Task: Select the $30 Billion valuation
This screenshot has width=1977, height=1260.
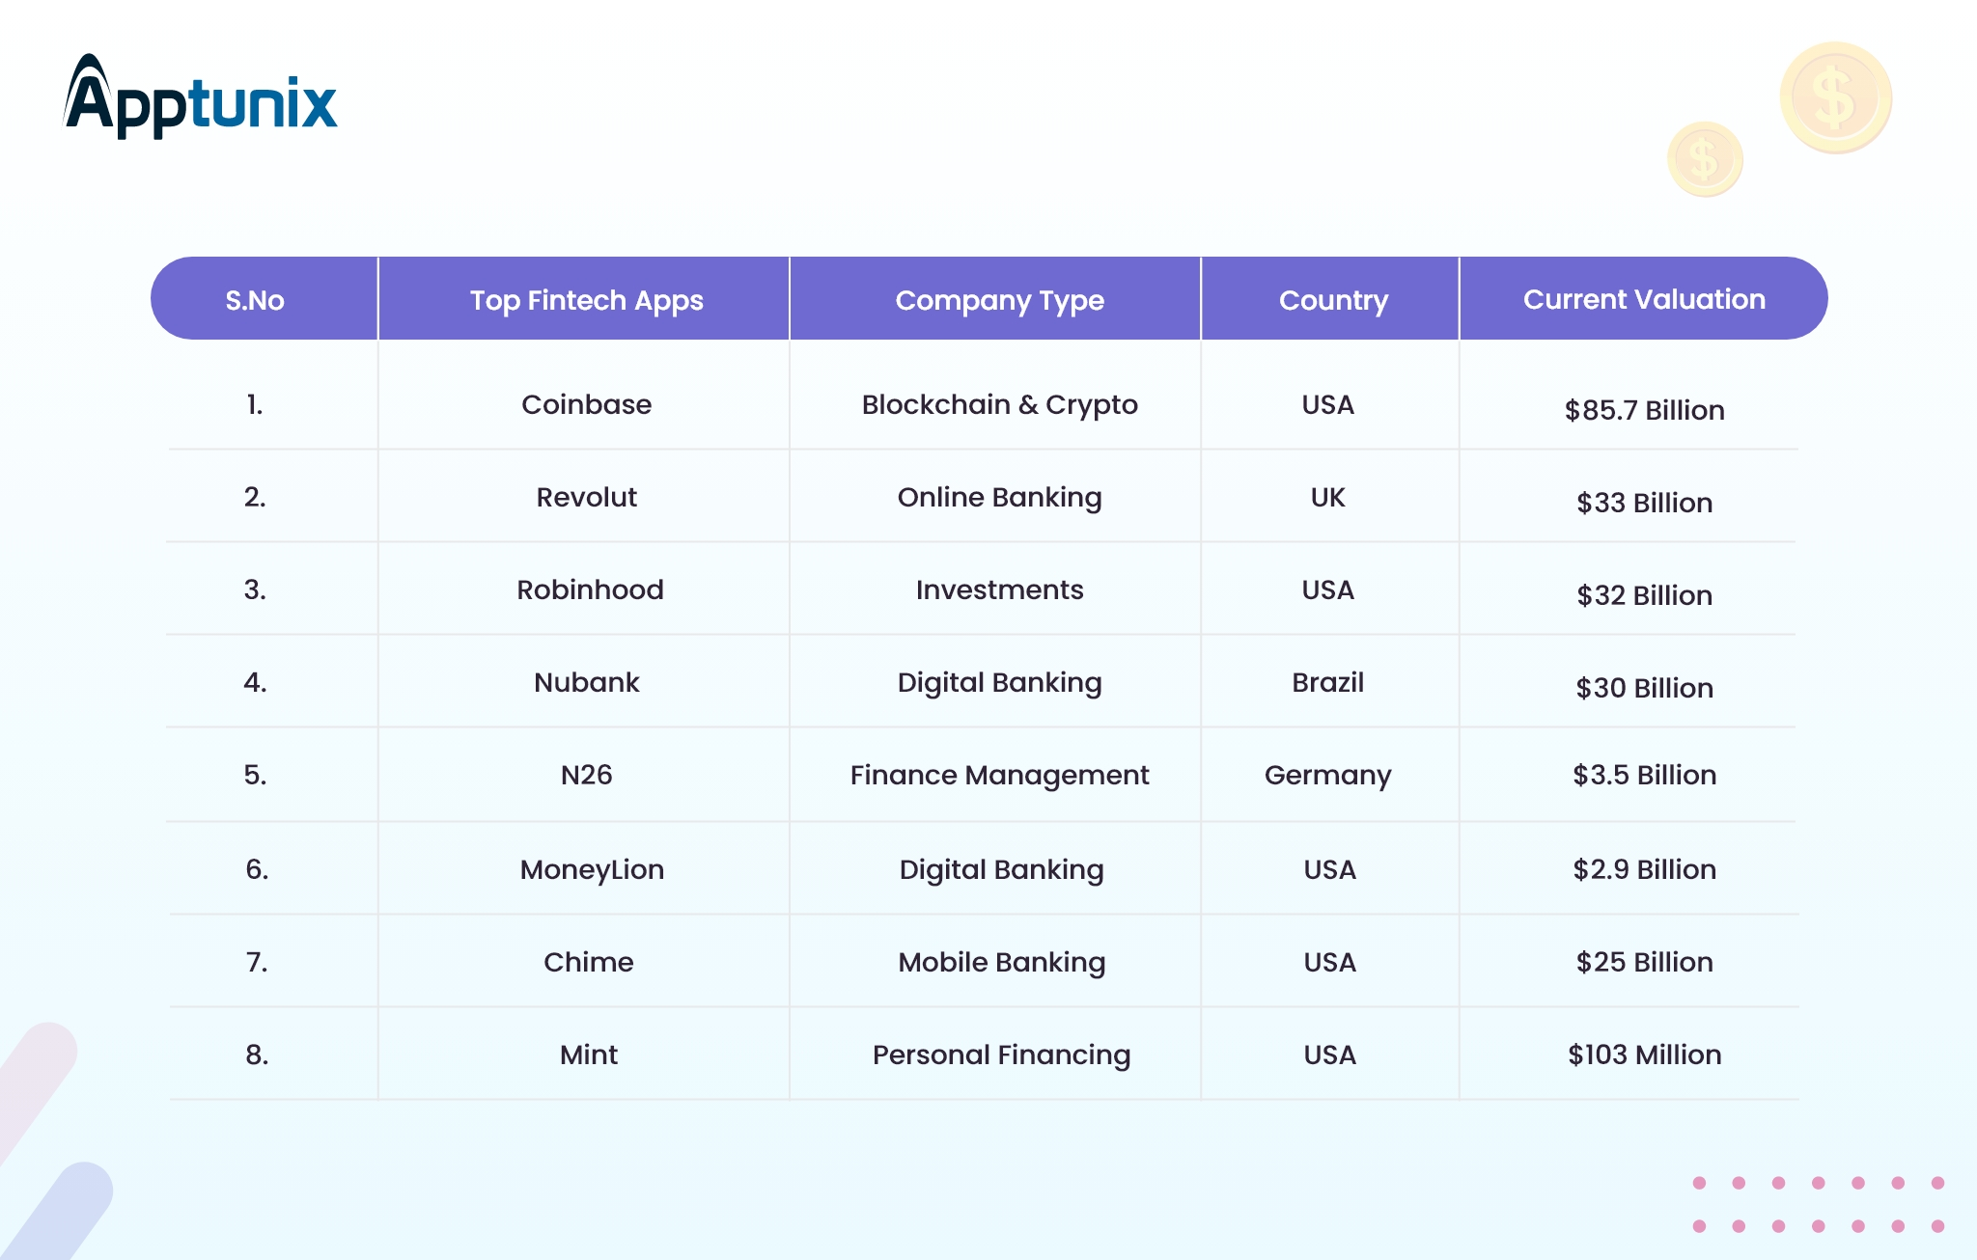Action: coord(1644,688)
